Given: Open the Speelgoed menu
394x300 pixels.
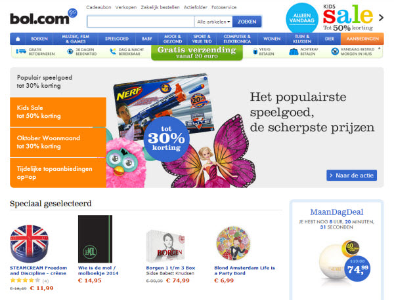Looking at the screenshot, I should (x=117, y=39).
